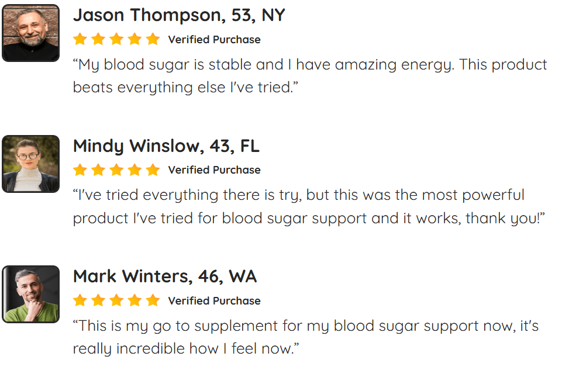Screen dimensions: 562x370
Task: Click Verified Purchase label under Mark Winters
Action: (215, 301)
